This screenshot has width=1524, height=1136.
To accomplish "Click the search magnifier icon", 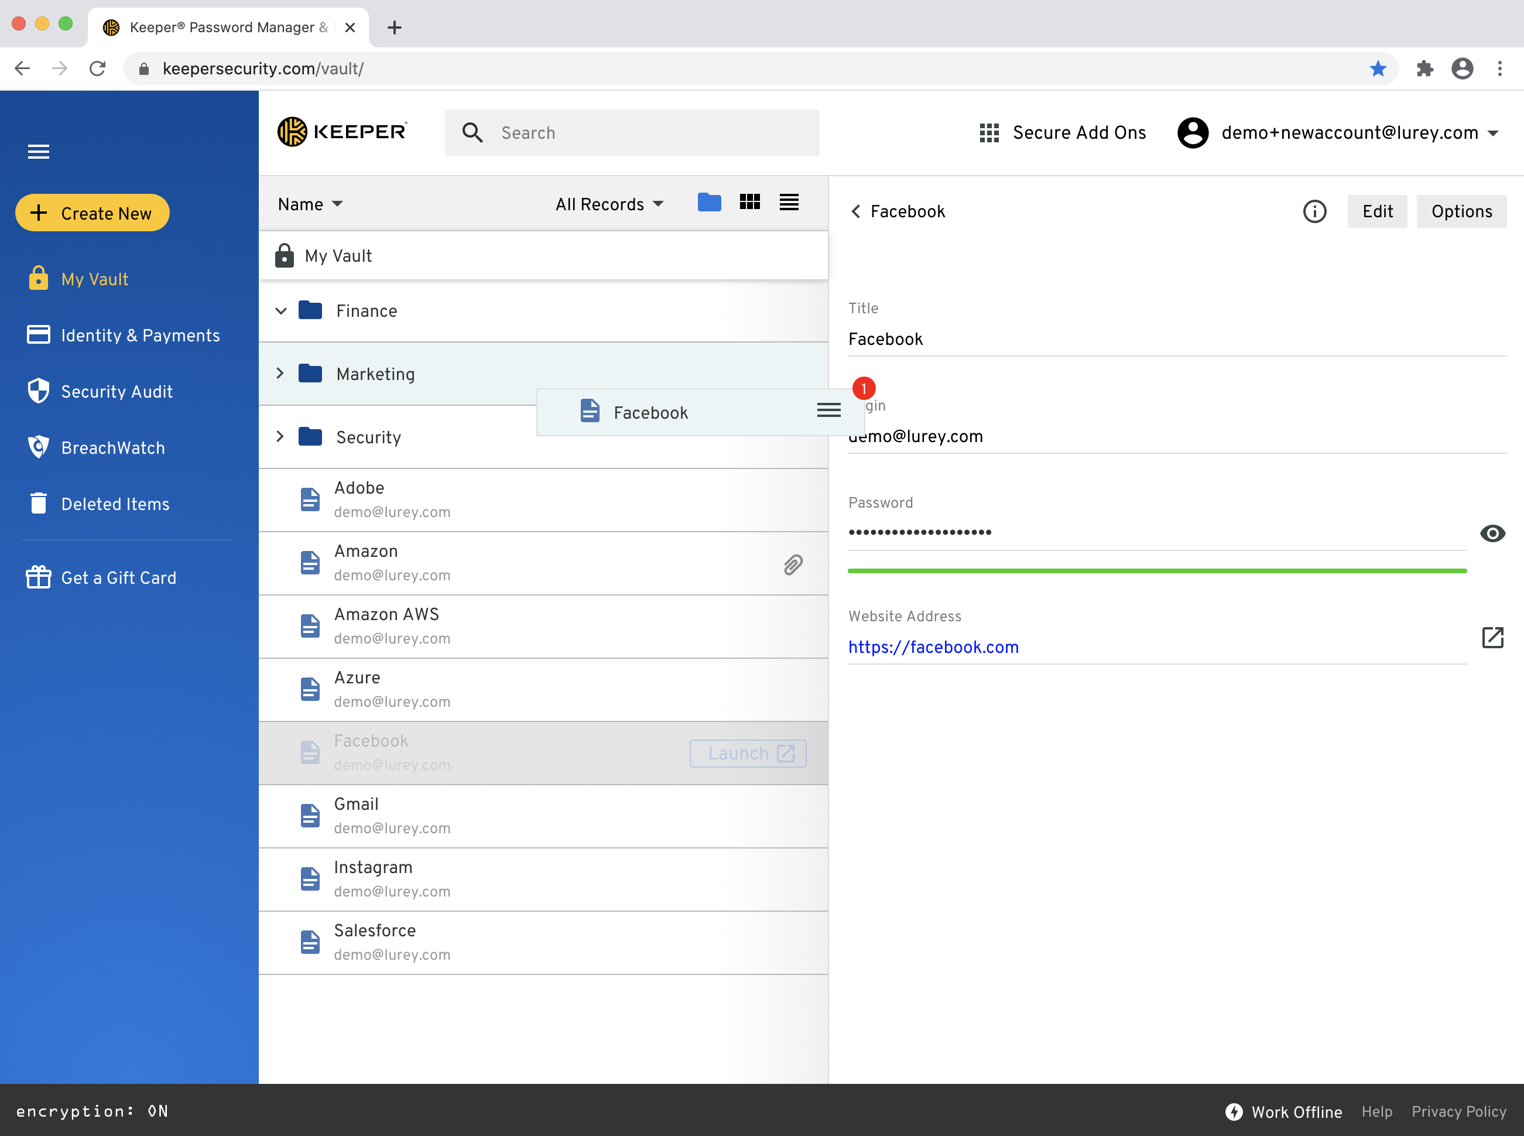I will click(x=472, y=133).
